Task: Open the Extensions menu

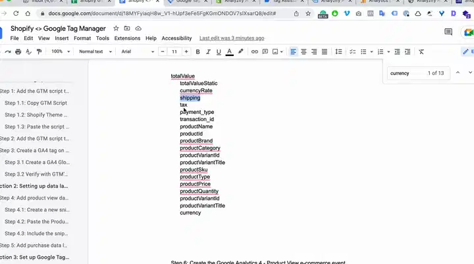Action: [x=127, y=38]
